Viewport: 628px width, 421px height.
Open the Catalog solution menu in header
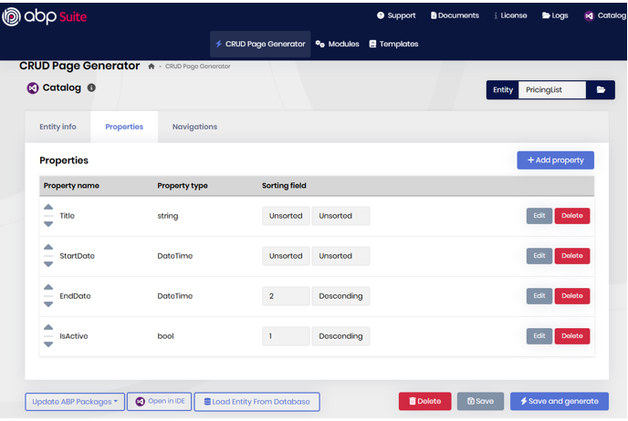(605, 15)
